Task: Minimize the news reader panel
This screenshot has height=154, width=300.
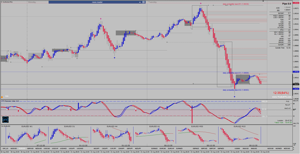Action: point(140,2)
